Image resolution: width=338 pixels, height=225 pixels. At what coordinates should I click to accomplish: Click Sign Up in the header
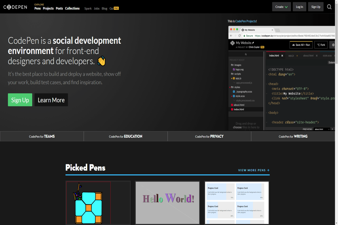pos(316,7)
